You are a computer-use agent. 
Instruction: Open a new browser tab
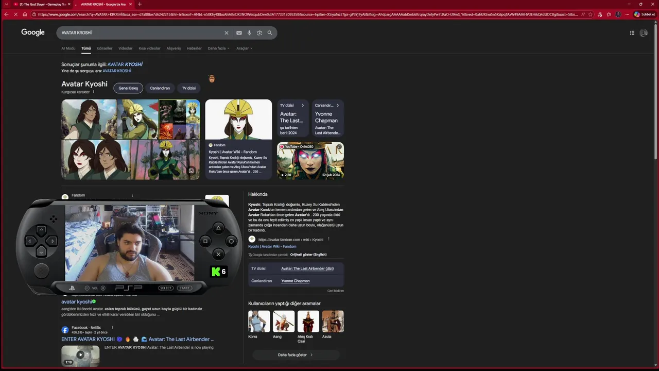tap(140, 4)
